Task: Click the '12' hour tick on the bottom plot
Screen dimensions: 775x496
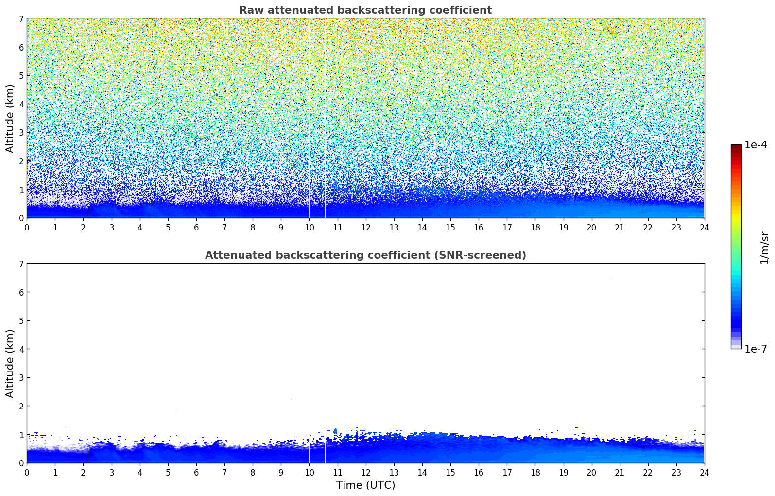Action: point(365,472)
